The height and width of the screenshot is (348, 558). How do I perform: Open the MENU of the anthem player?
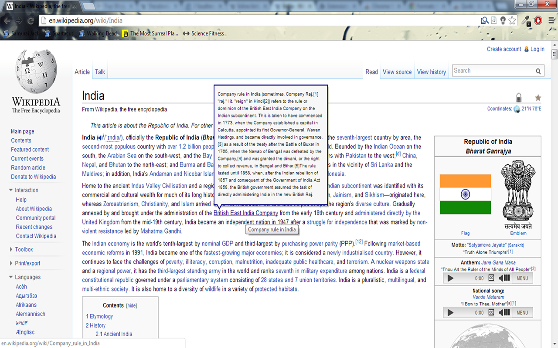[522, 278]
